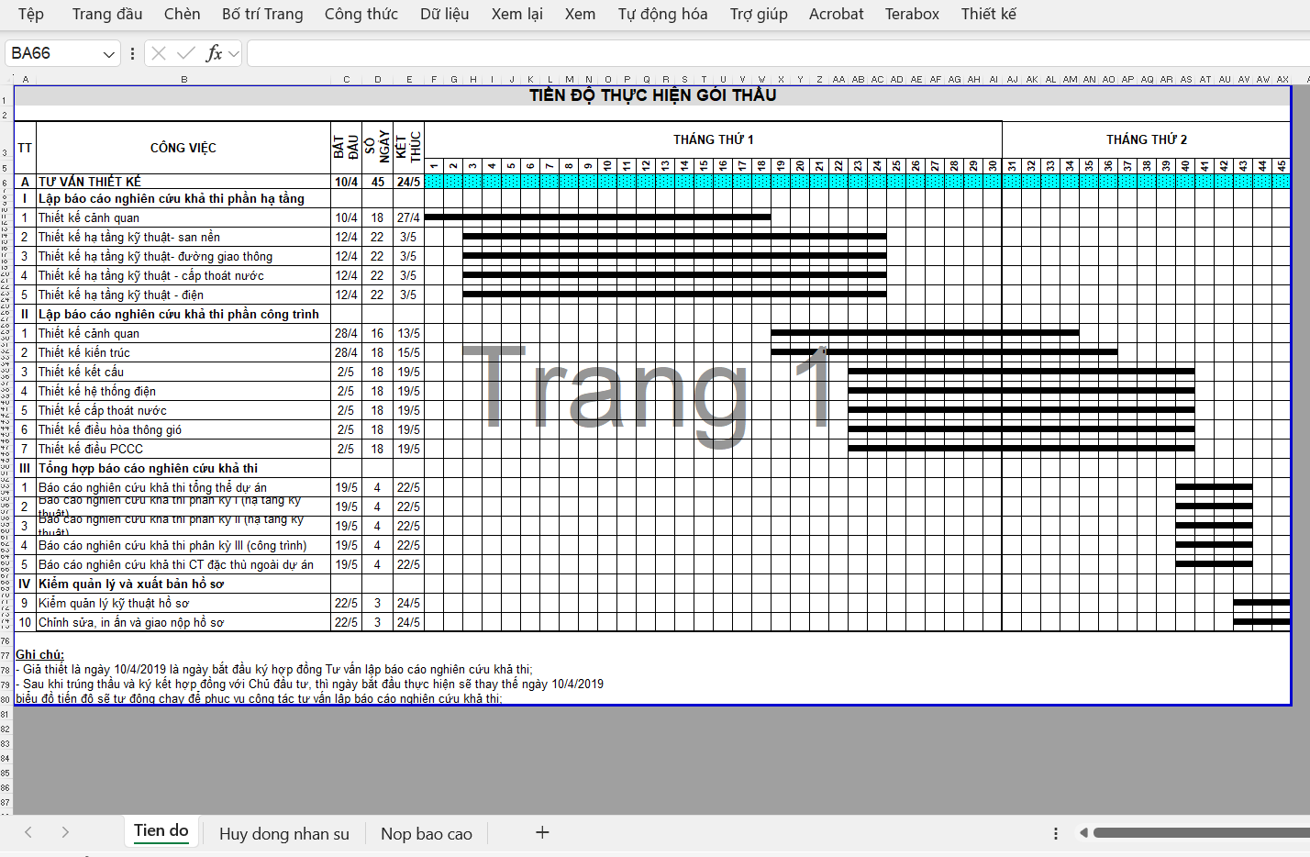
Task: Switch to the Nop bao cao sheet
Action: [426, 833]
